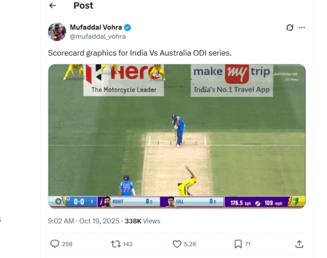Image resolution: width=327 pixels, height=258 pixels.
Task: Click the reply speech bubble icon
Action: pyautogui.click(x=55, y=244)
